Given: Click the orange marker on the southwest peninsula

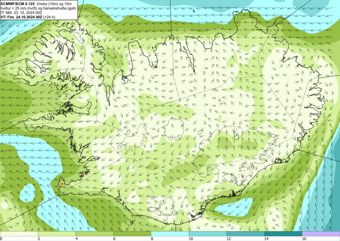Looking at the screenshot, I should coord(62,184).
